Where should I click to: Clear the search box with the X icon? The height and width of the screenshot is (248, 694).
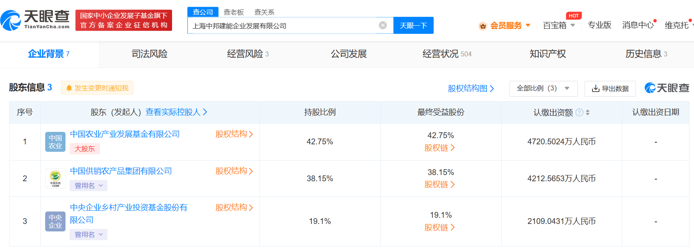click(x=383, y=25)
